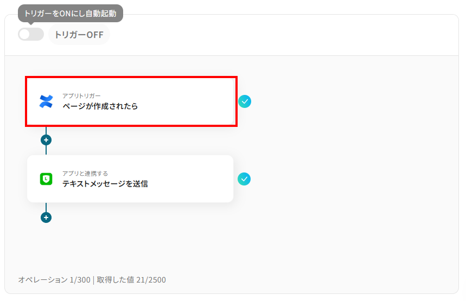Screen dimensions: 466x301
Task: Click the 取得した値 21/2500 counter
Action: (x=131, y=280)
